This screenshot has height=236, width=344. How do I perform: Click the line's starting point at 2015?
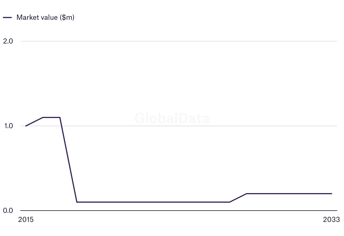tap(26, 126)
